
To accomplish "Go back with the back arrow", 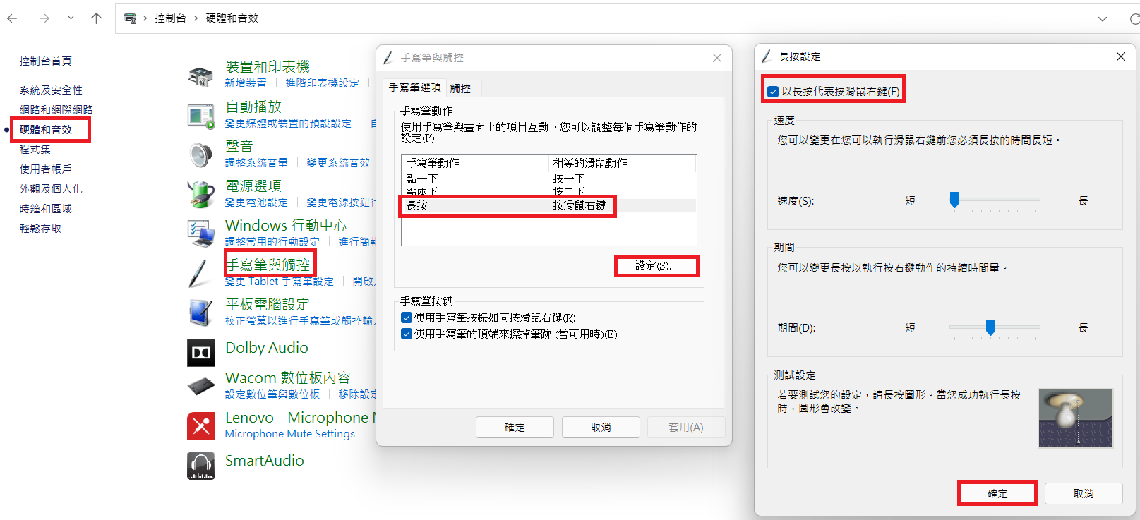I will click(x=12, y=18).
